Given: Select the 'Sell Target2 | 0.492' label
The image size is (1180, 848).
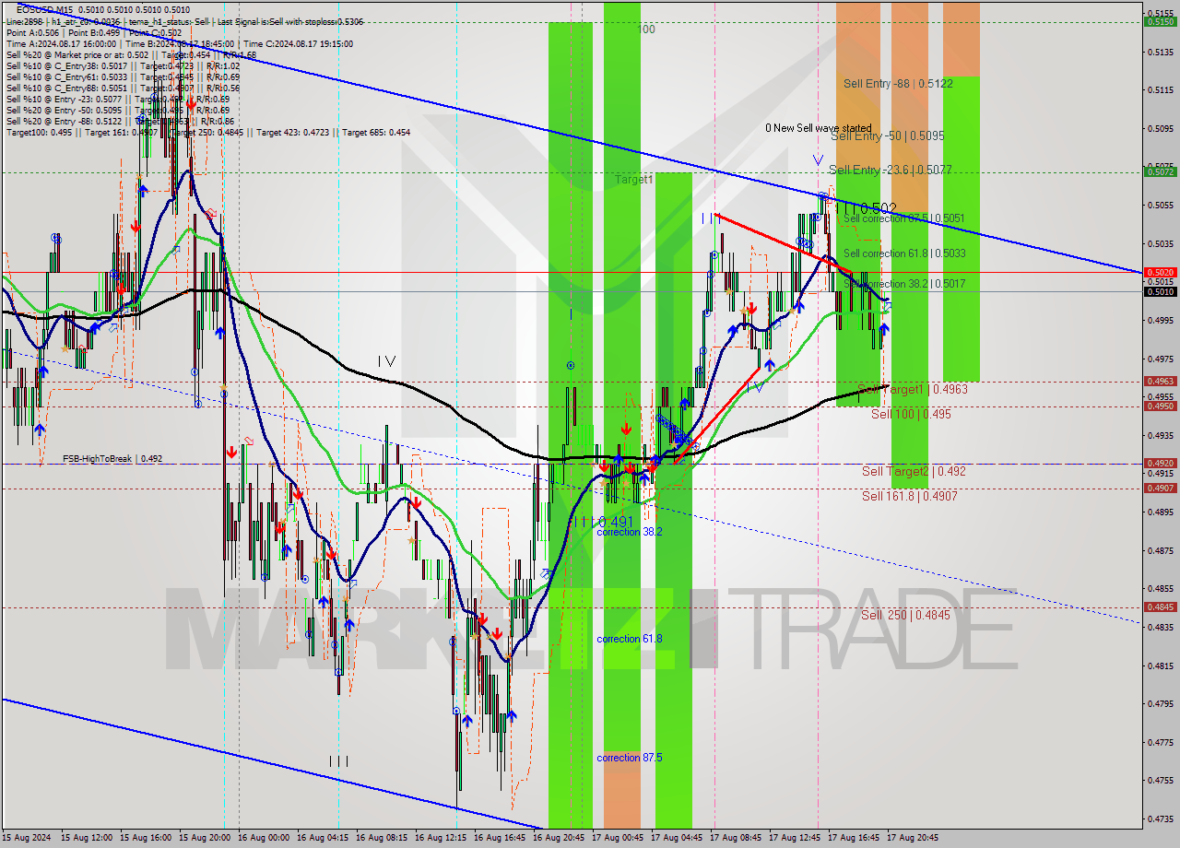Looking at the screenshot, I should [914, 472].
